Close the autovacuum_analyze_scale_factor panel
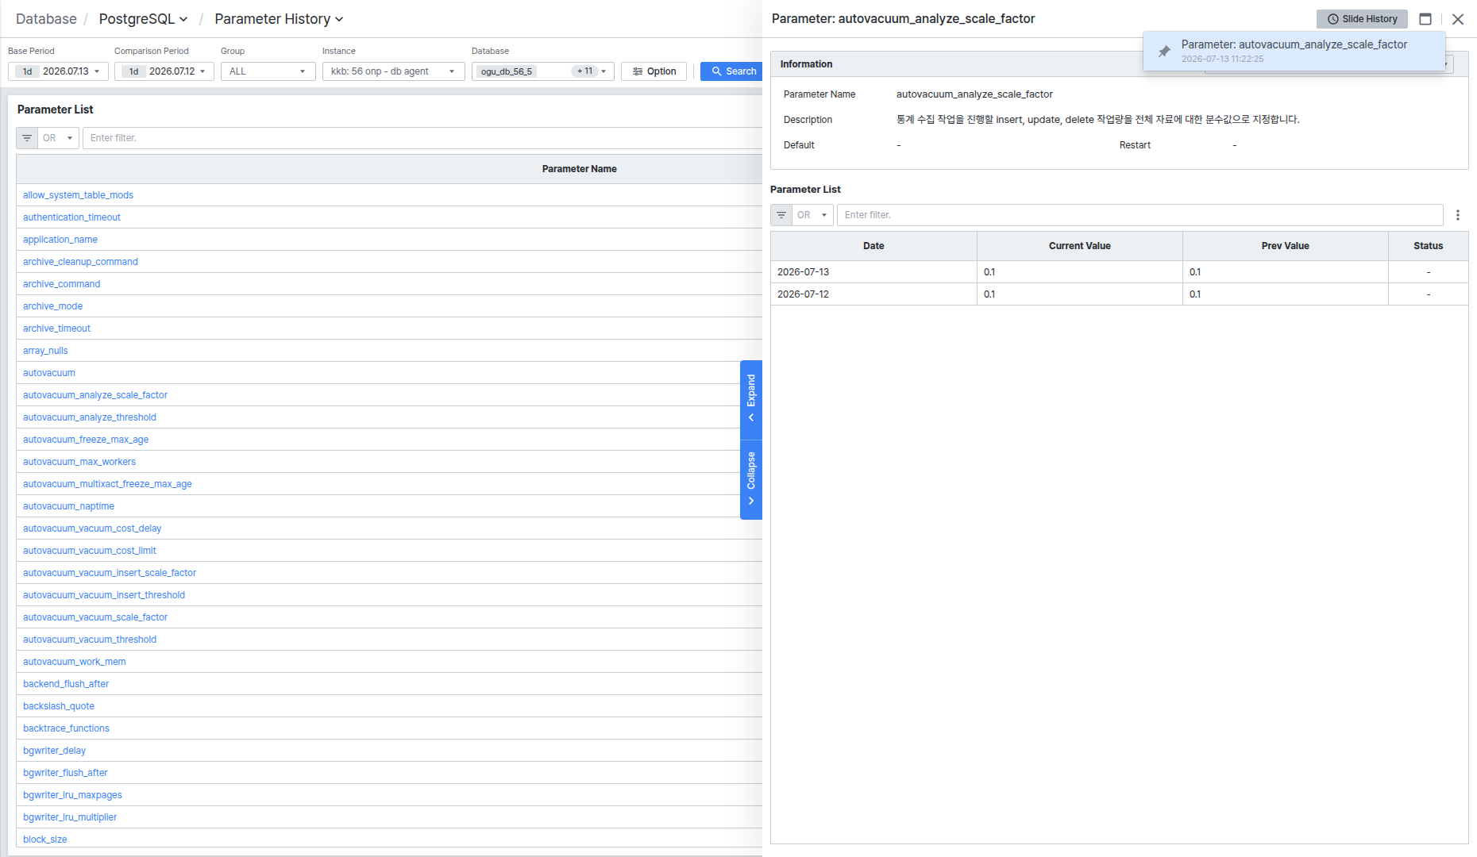This screenshot has height=857, width=1477. pyautogui.click(x=1458, y=19)
